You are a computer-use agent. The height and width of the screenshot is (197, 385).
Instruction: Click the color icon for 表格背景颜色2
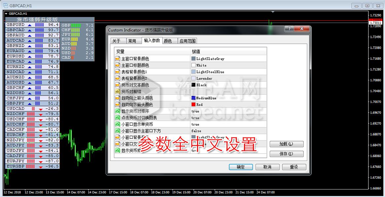pos(117,79)
